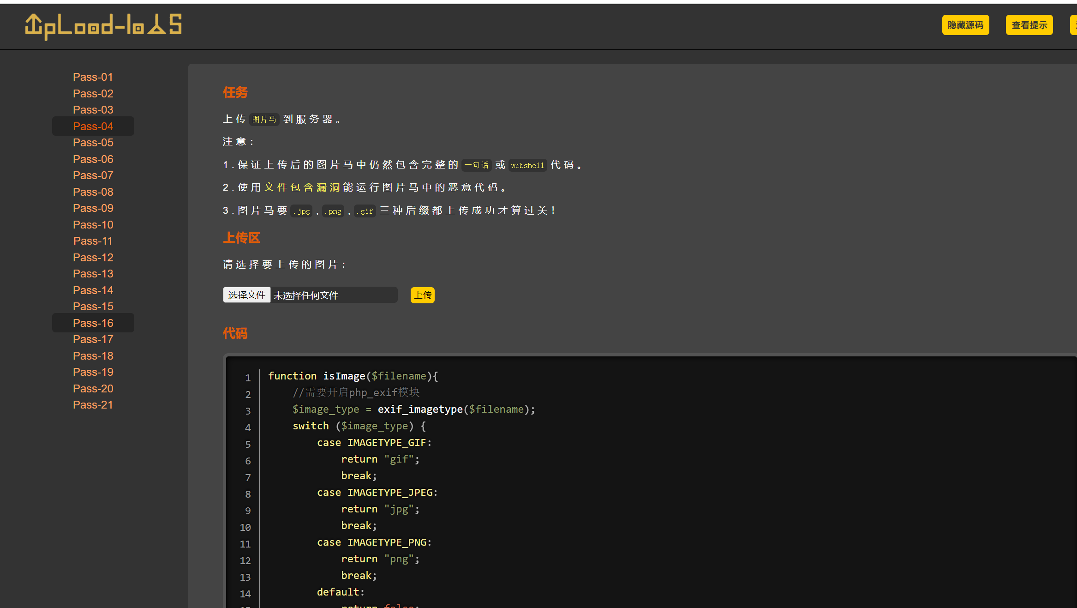Viewport: 1077px width, 608px height.
Task: Open the Pass-07 challenge
Action: [x=93, y=175]
